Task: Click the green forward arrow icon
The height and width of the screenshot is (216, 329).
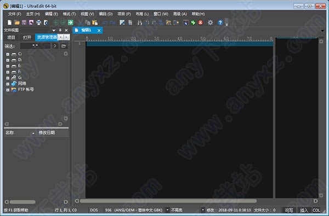Action: (71, 22)
